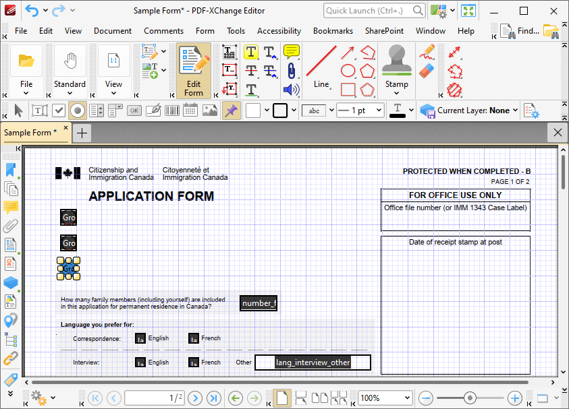Select the lang_interview_other form field
Viewport: 569px width, 409px height.
[313, 363]
